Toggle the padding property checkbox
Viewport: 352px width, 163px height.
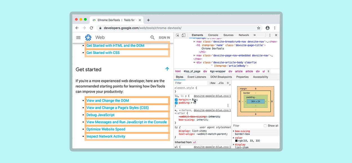176,103
